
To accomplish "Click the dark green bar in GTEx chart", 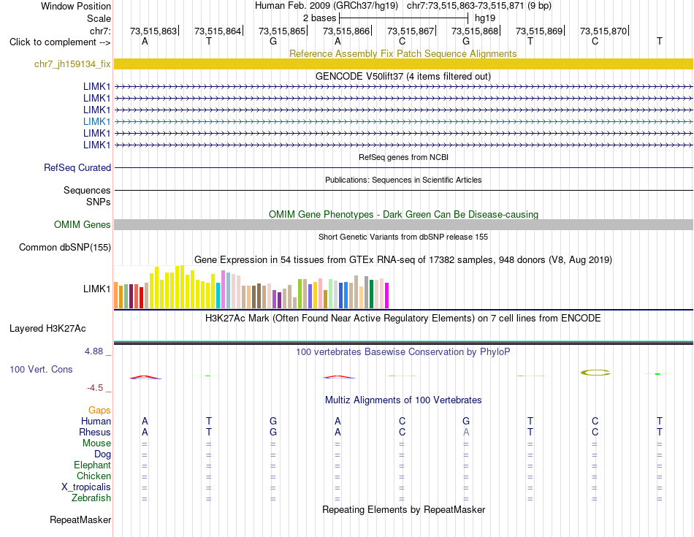I will [x=371, y=294].
